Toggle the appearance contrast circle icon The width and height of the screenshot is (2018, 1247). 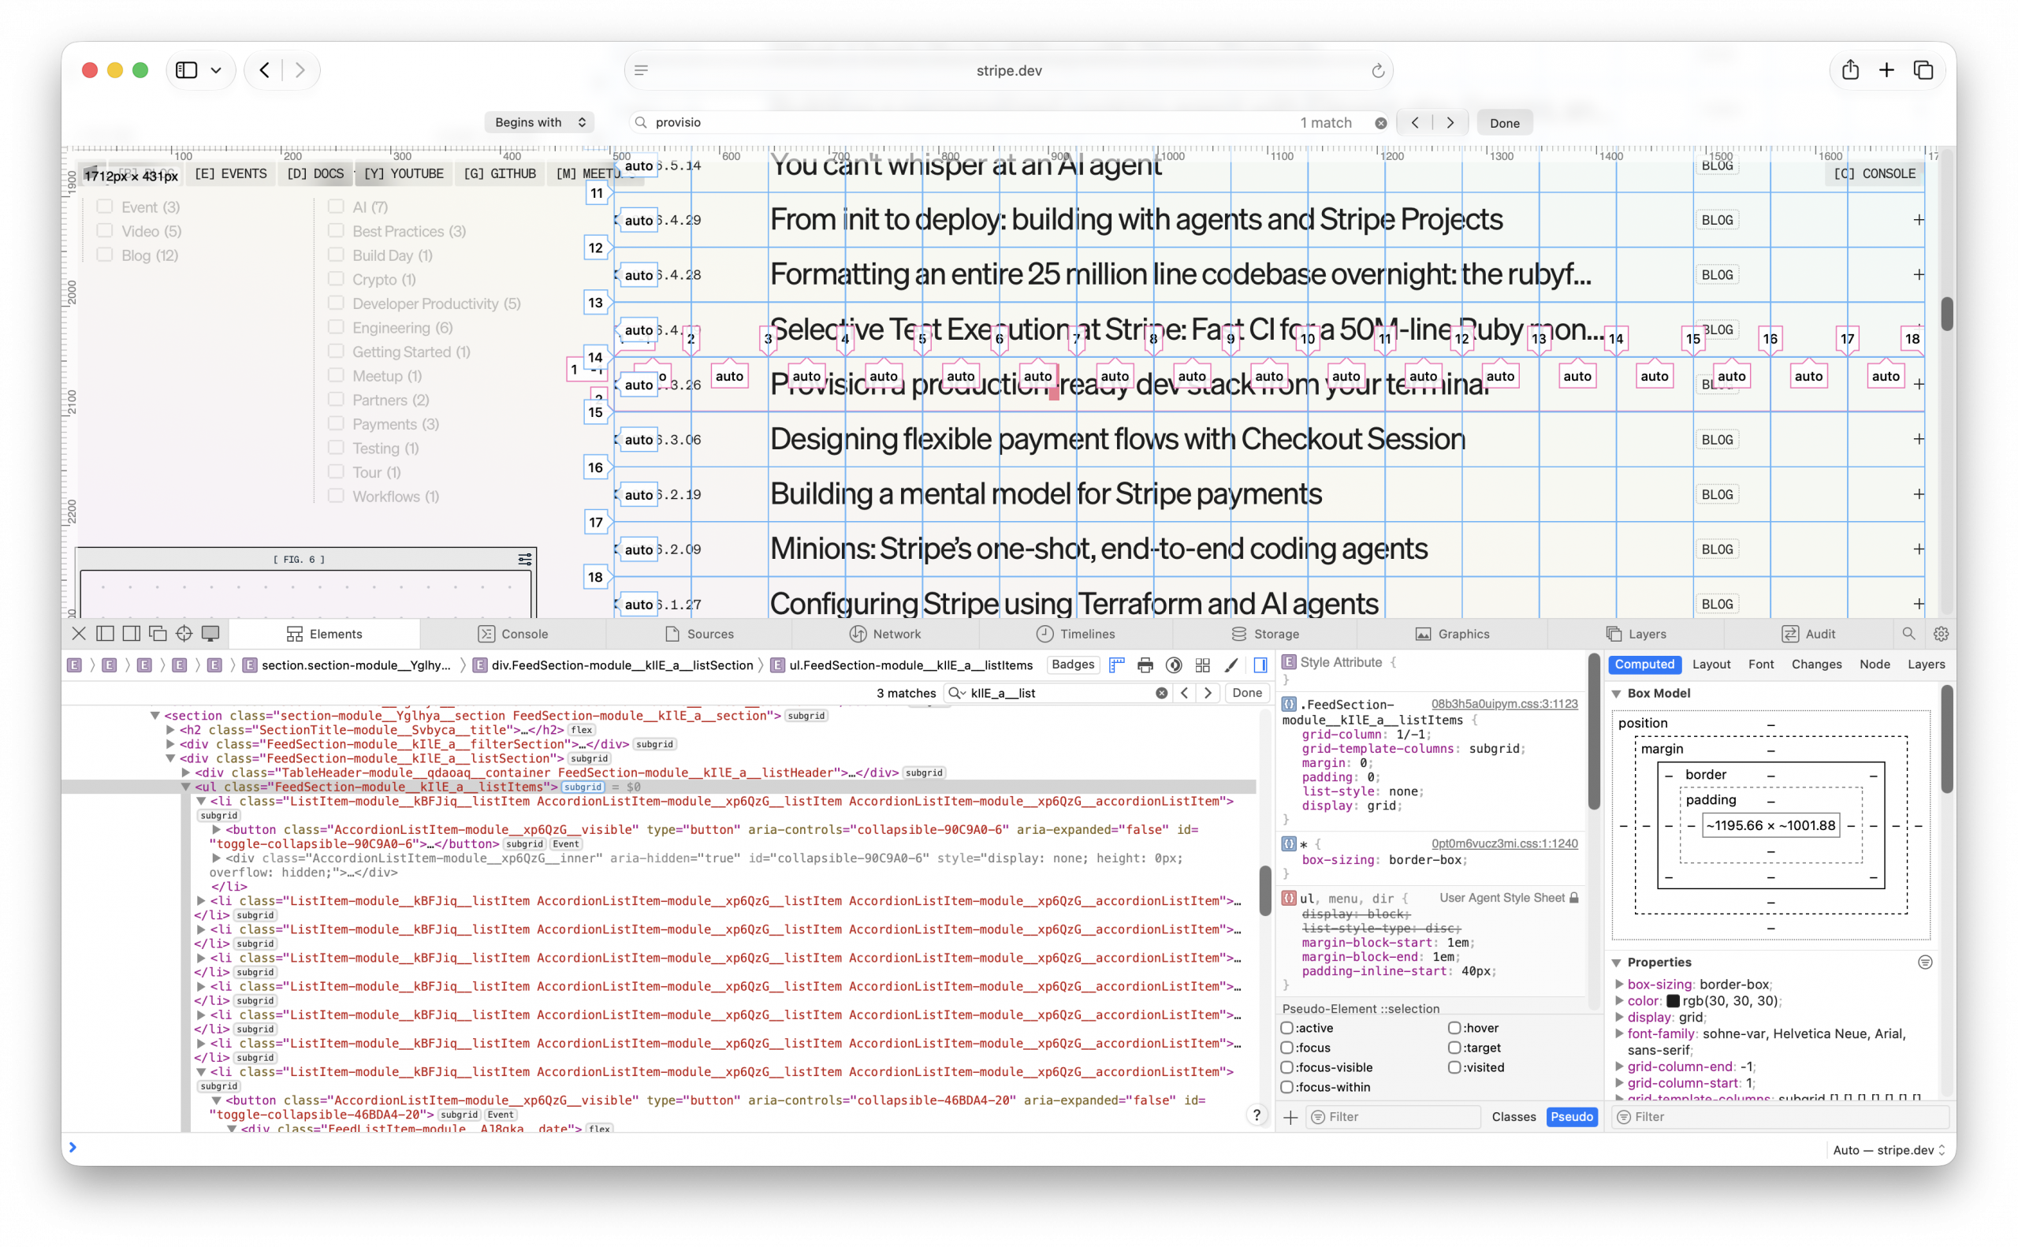1175,664
